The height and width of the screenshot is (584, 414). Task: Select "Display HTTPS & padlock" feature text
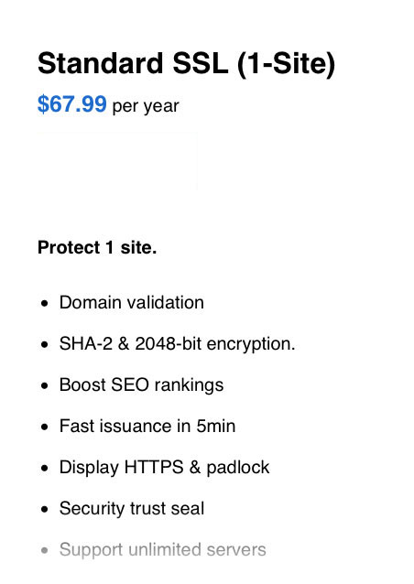pos(164,468)
